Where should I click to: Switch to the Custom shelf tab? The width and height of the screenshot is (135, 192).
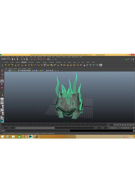pyautogui.click(x=93, y=62)
